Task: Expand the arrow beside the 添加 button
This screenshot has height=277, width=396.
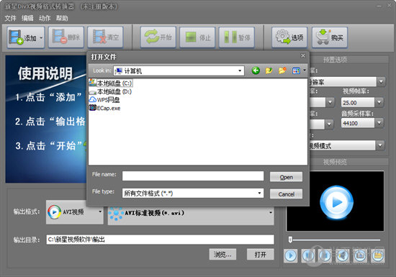Action: tap(41, 38)
